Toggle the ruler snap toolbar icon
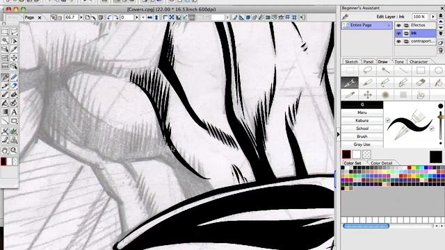Viewport: 445px width, 250px height. pyautogui.click(x=192, y=17)
